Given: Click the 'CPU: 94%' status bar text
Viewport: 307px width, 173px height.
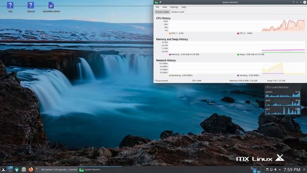Looking at the screenshot, I should pyautogui.click(x=197, y=81).
